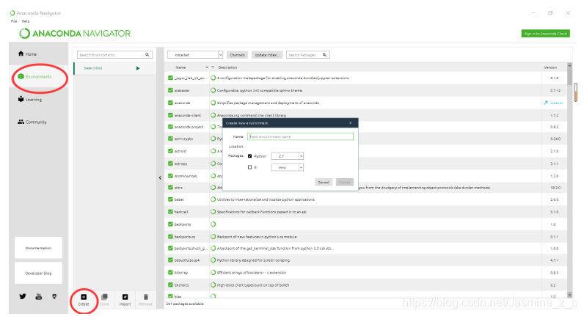This screenshot has height=316, width=584.
Task: Focus the new environment name field
Action: point(300,136)
